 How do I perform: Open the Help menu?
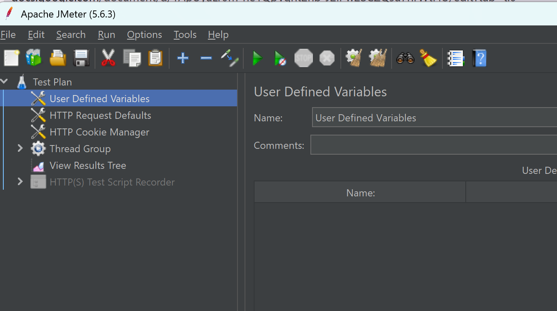point(218,35)
